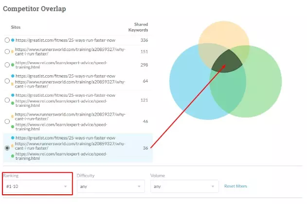
Task: Select radio for runnersworld and rei overlap (46)
Action: click(7, 121)
